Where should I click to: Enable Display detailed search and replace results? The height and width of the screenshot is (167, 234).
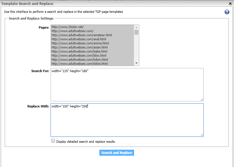53,141
